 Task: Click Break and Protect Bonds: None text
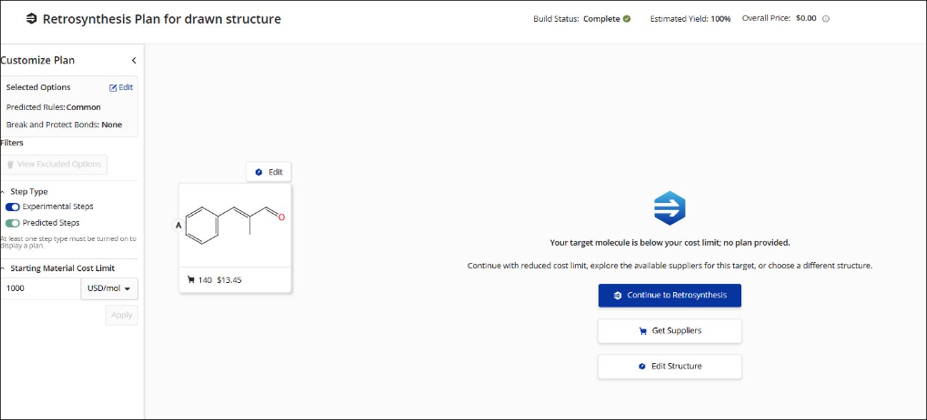tap(64, 125)
